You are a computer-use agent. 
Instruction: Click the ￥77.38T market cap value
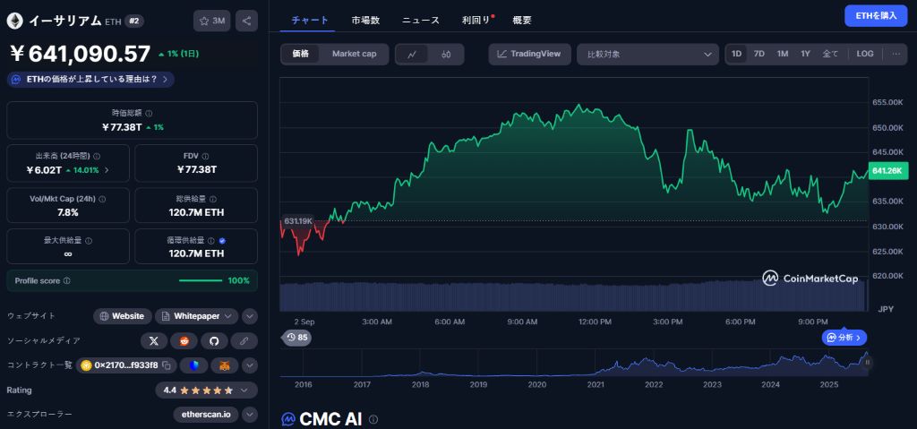[x=122, y=127]
